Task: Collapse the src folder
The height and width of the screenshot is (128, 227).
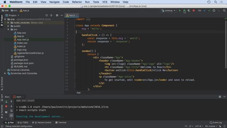Action: coord(8,30)
